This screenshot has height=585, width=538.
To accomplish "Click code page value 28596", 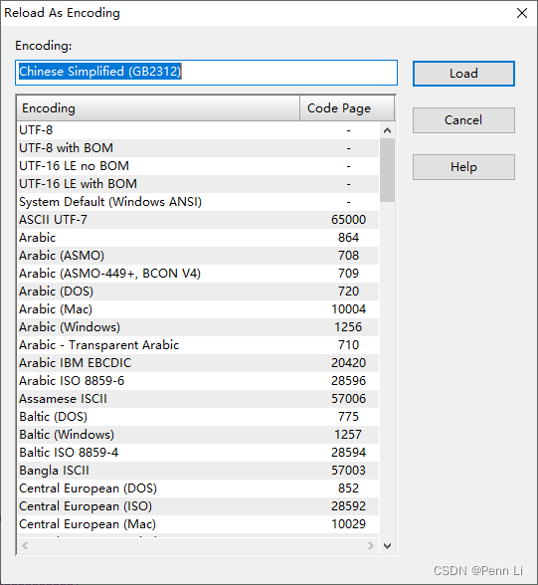I will pyautogui.click(x=349, y=381).
